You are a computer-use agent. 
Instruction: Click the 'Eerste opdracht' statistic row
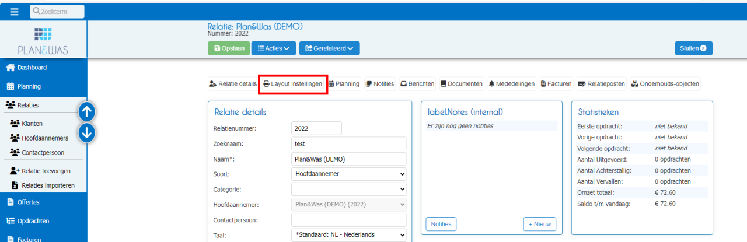click(x=642, y=126)
